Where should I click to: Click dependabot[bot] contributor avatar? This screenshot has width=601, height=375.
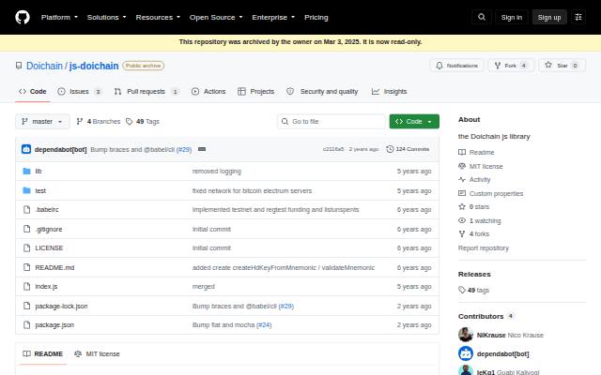click(466, 353)
